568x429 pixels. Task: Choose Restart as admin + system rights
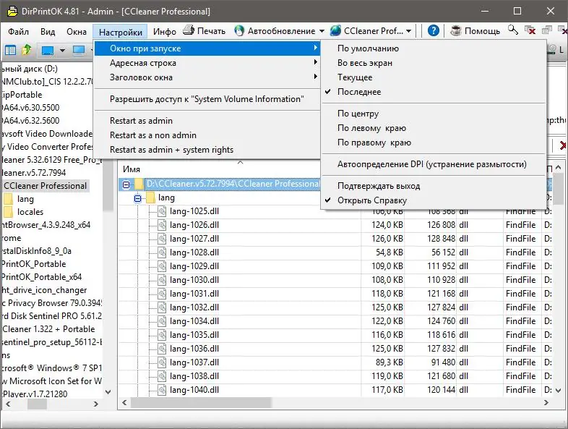(x=207, y=150)
